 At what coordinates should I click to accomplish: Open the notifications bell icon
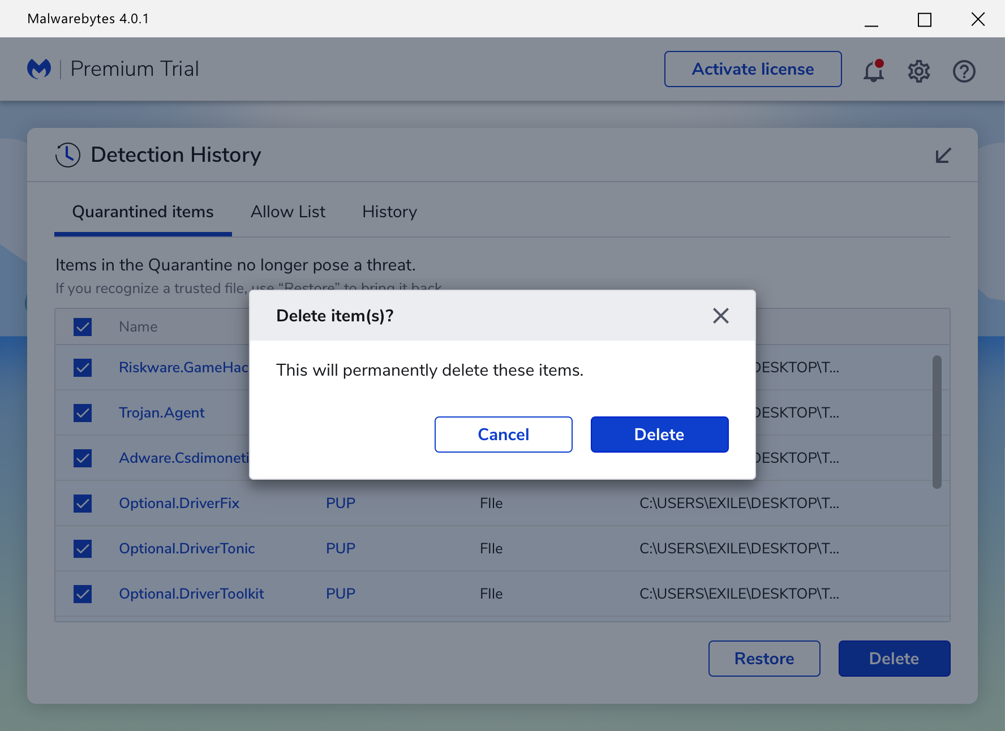point(874,71)
